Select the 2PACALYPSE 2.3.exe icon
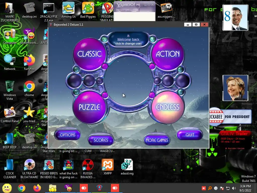This screenshot has width=257, height=193. click(49, 12)
